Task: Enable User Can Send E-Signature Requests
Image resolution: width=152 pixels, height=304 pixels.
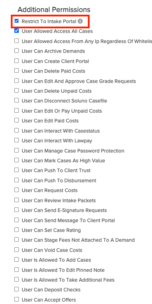Action: click(x=17, y=210)
